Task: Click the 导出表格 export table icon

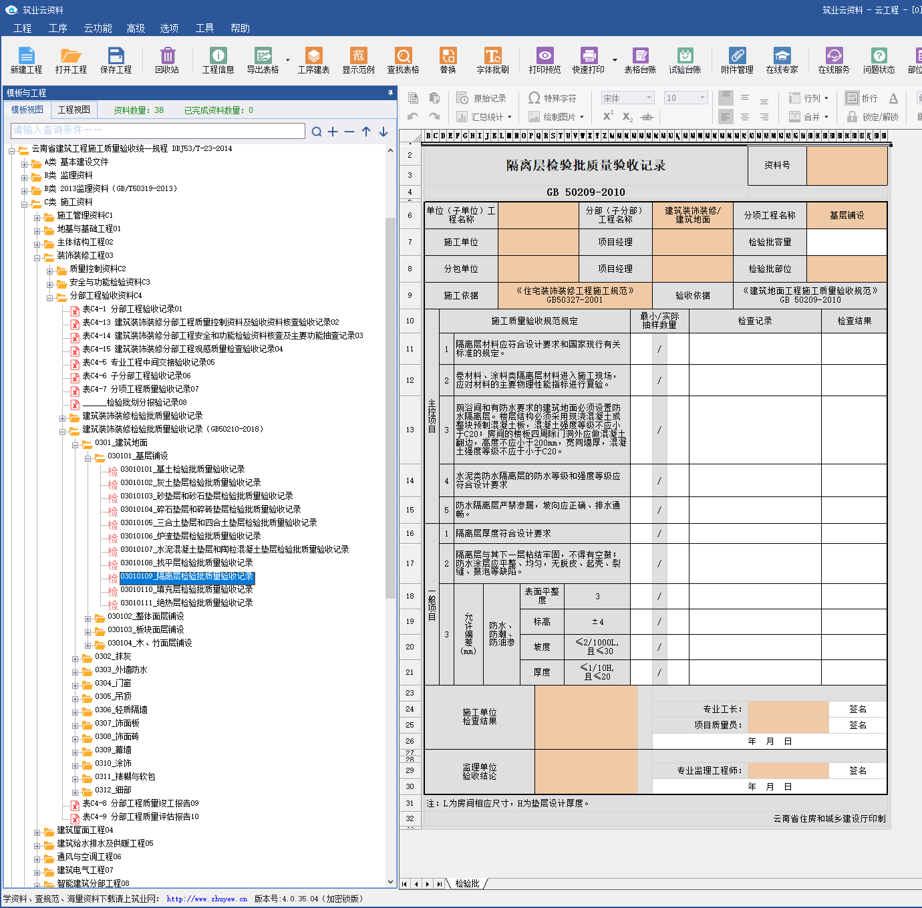Action: (x=263, y=60)
